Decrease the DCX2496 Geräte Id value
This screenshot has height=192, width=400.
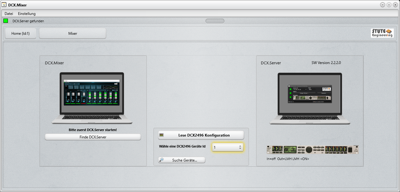[x=240, y=149]
